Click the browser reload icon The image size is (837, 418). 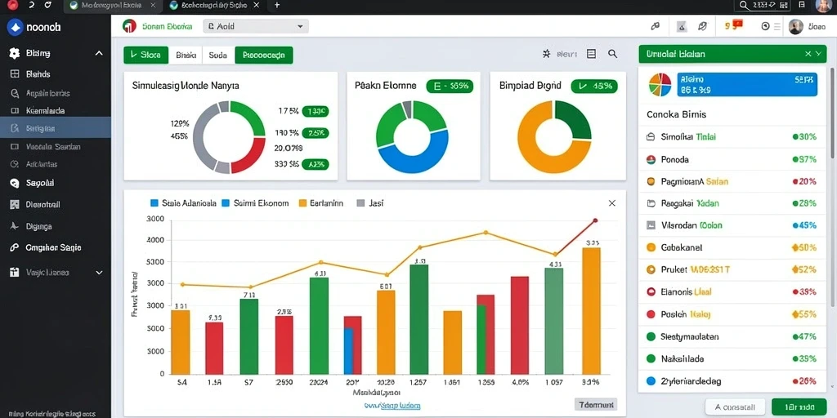click(48, 6)
